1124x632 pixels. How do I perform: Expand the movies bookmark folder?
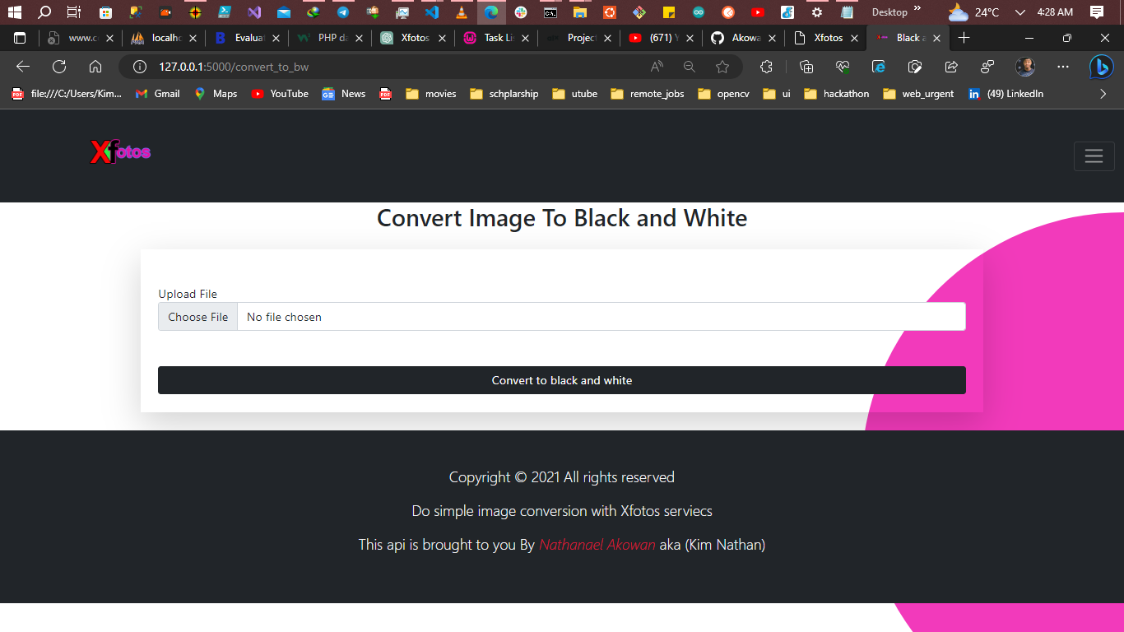[x=430, y=94]
